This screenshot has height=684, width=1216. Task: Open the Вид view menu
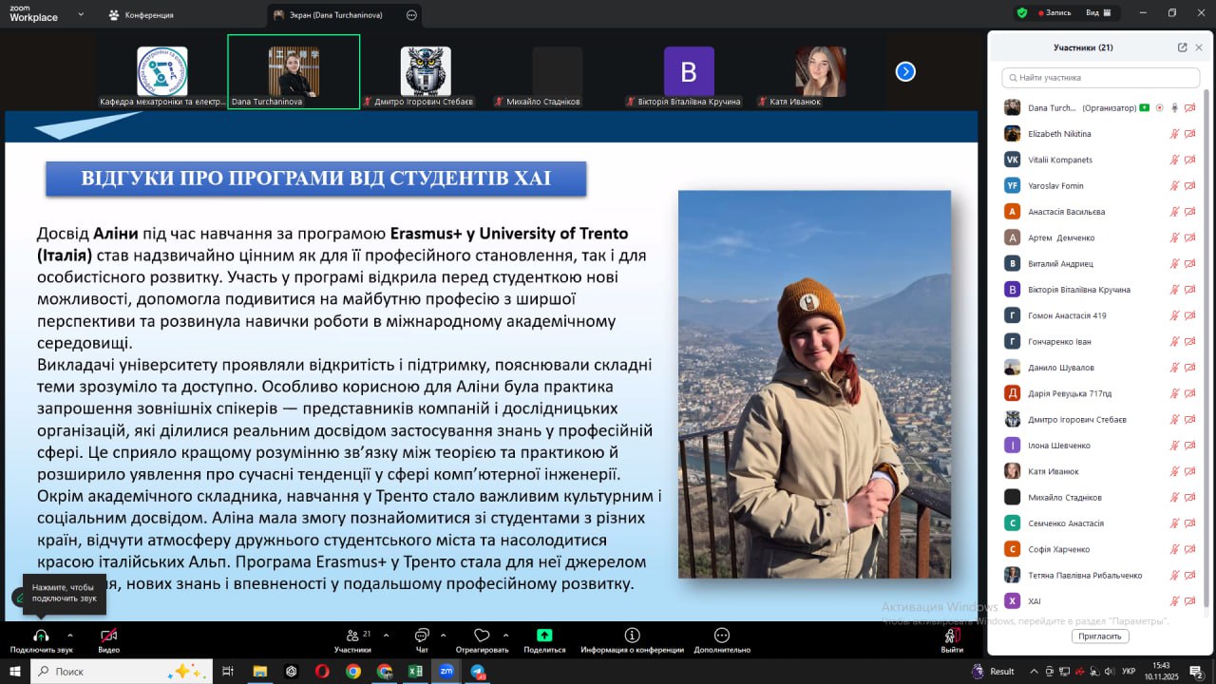pos(1097,13)
